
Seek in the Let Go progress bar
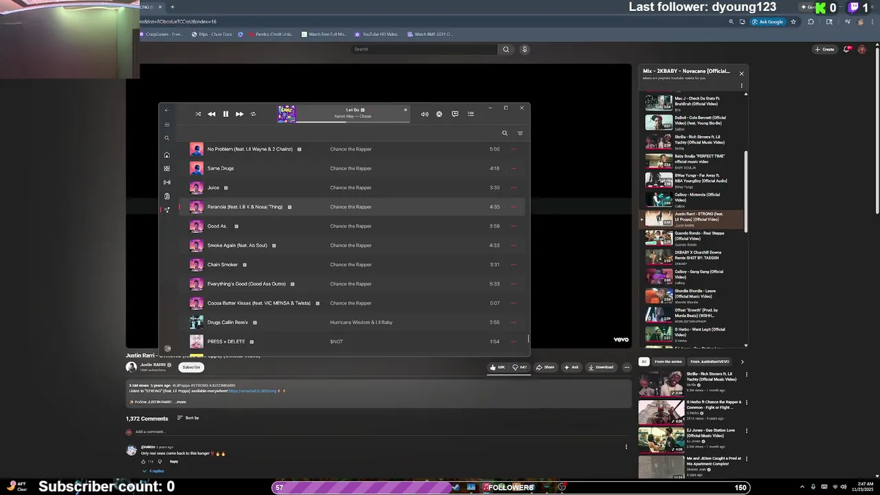pyautogui.click(x=353, y=122)
